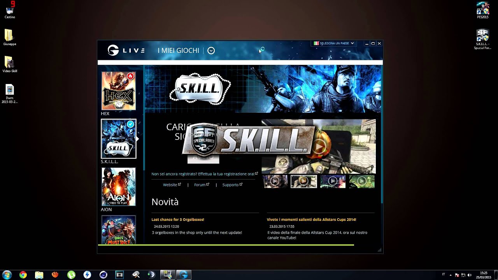This screenshot has height=280, width=498.
Task: Click the vertical scrollbar of the content pane
Action: click(381, 134)
